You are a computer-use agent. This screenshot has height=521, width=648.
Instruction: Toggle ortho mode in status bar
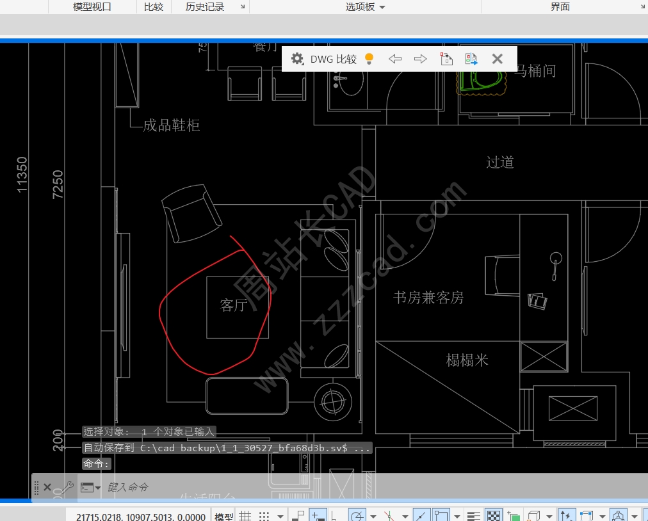pos(334,516)
